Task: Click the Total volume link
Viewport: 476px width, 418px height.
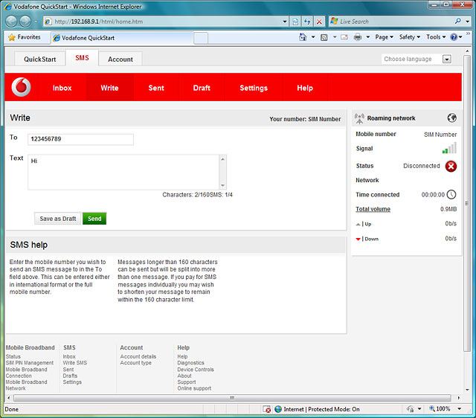Action: pyautogui.click(x=373, y=209)
